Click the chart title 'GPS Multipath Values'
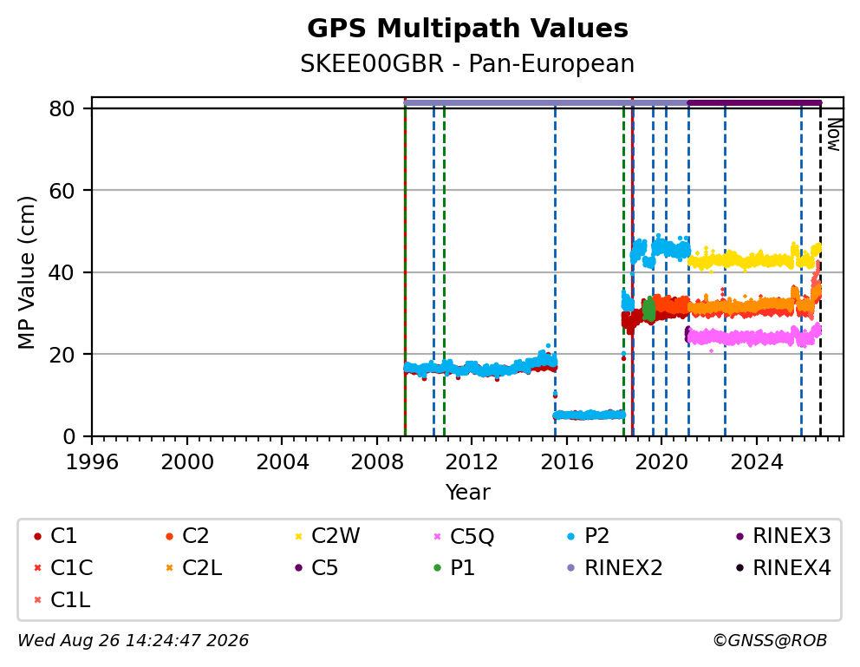Screen dimensions: 860x667 [467, 29]
